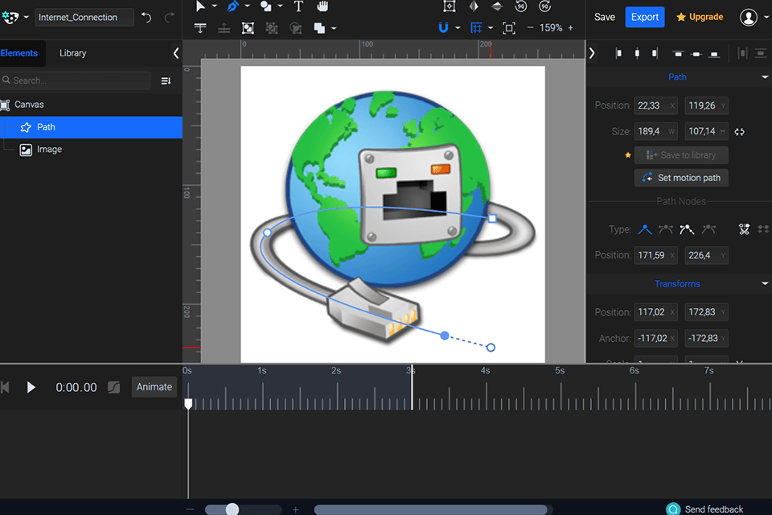Click the ungroup elements icon
772x515 pixels.
(272, 28)
